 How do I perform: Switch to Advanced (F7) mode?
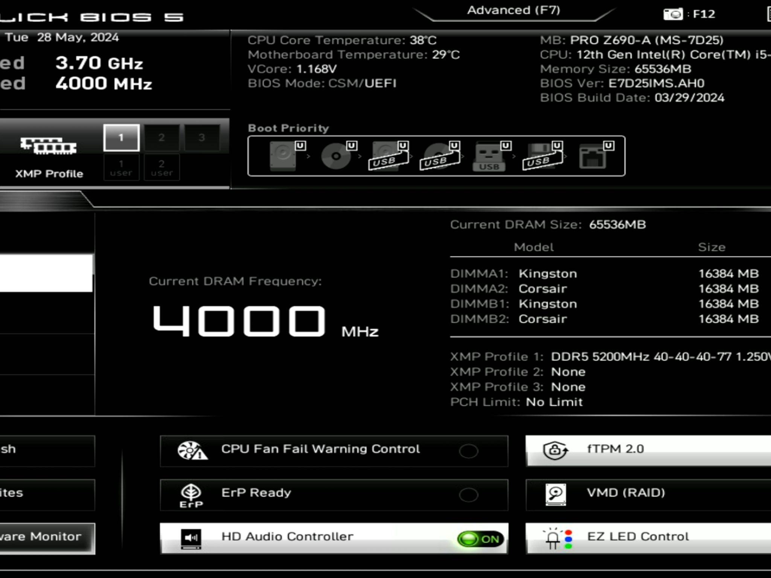[x=514, y=11]
